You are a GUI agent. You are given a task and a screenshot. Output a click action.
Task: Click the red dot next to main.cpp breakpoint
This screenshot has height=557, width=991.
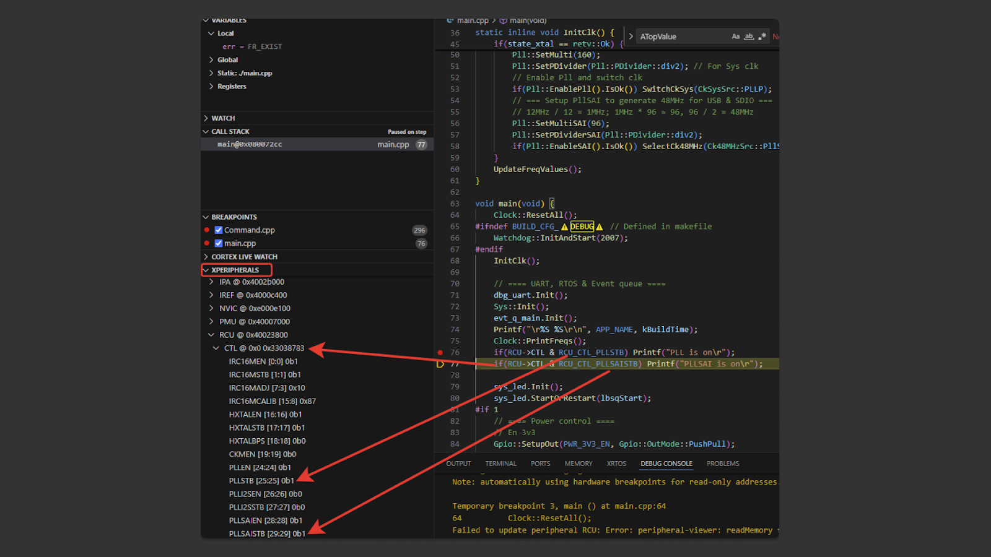tap(208, 243)
